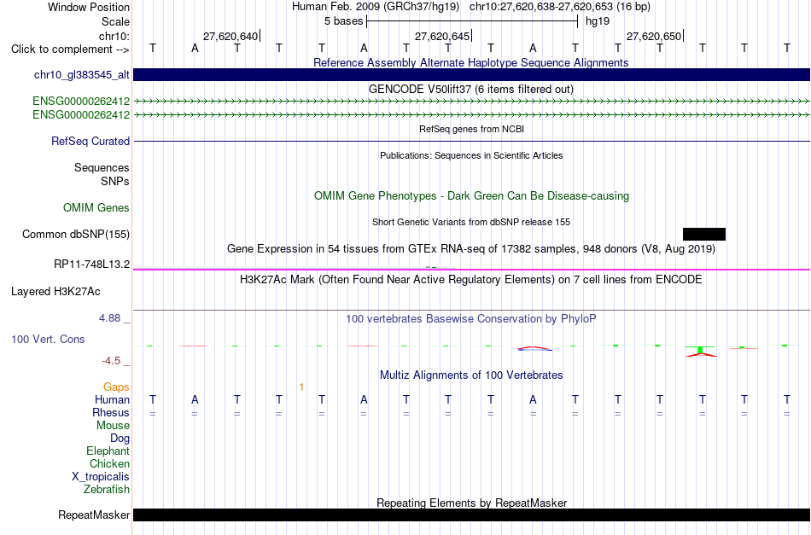Click the green negative PhyloP conservation bar

coord(700,351)
